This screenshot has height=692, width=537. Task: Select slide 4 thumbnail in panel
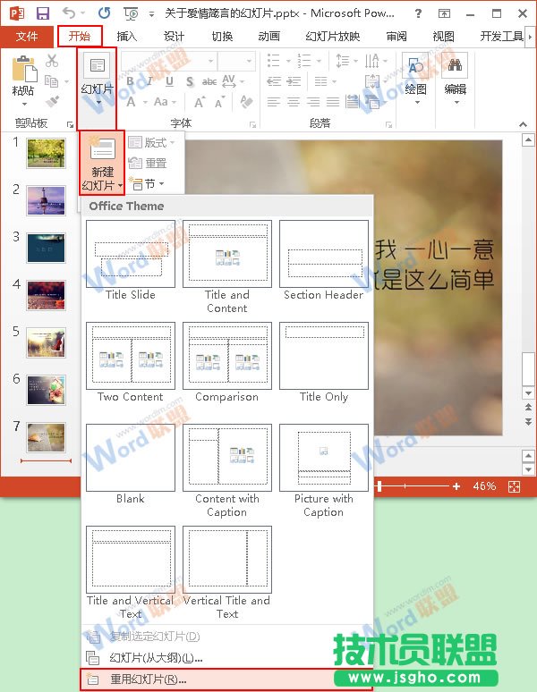[46, 296]
